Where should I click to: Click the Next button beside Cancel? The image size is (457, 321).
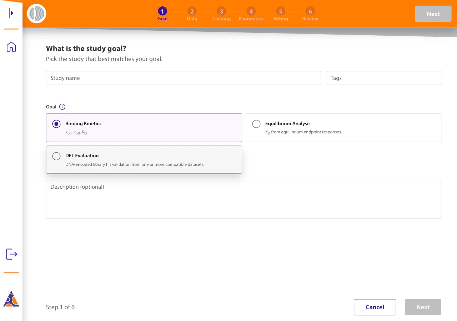pos(423,307)
